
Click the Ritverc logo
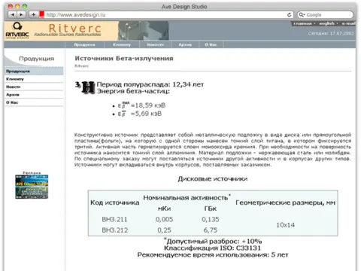tap(17, 31)
